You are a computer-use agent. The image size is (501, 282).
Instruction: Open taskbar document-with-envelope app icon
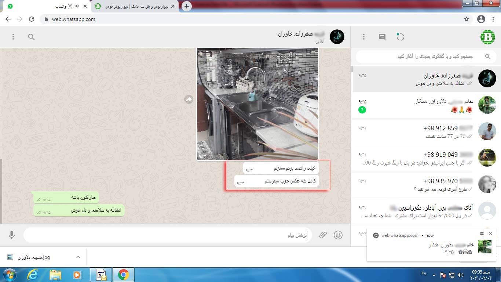coord(101,275)
